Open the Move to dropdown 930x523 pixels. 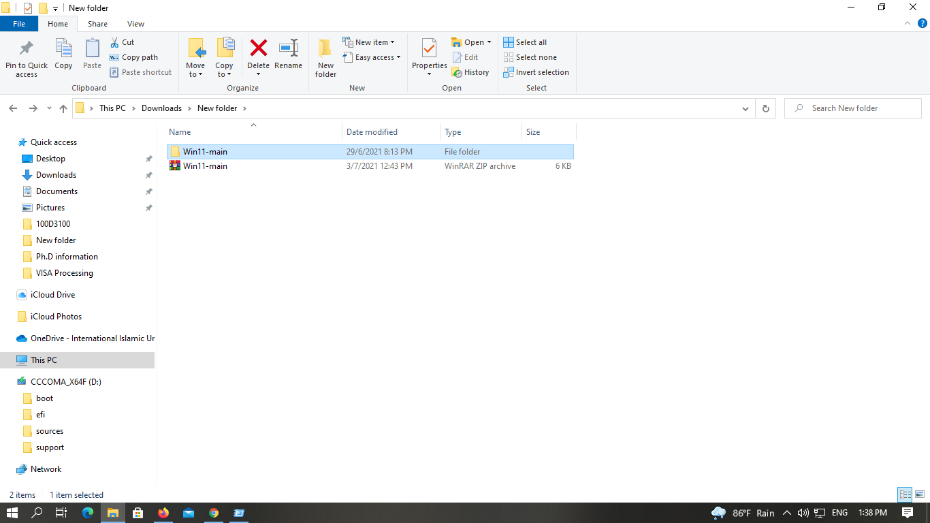click(195, 57)
